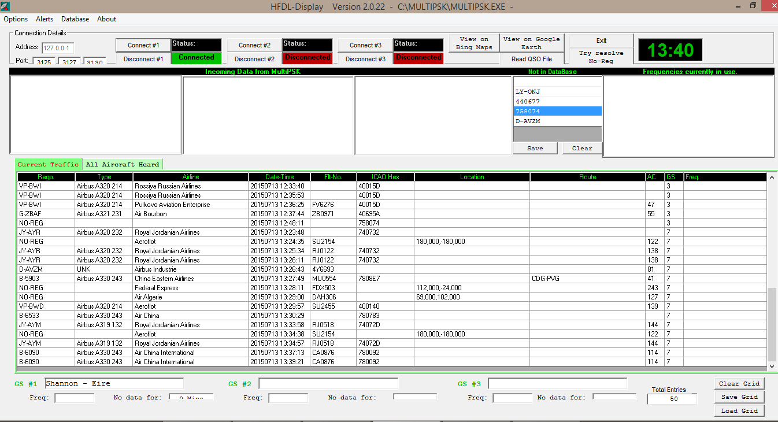
Task: Switch to the All Aircraft Heard tab
Action: point(122,164)
